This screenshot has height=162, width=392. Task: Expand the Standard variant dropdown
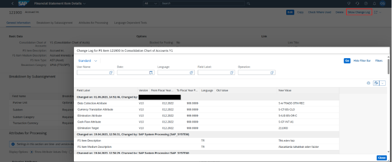coord(88,61)
